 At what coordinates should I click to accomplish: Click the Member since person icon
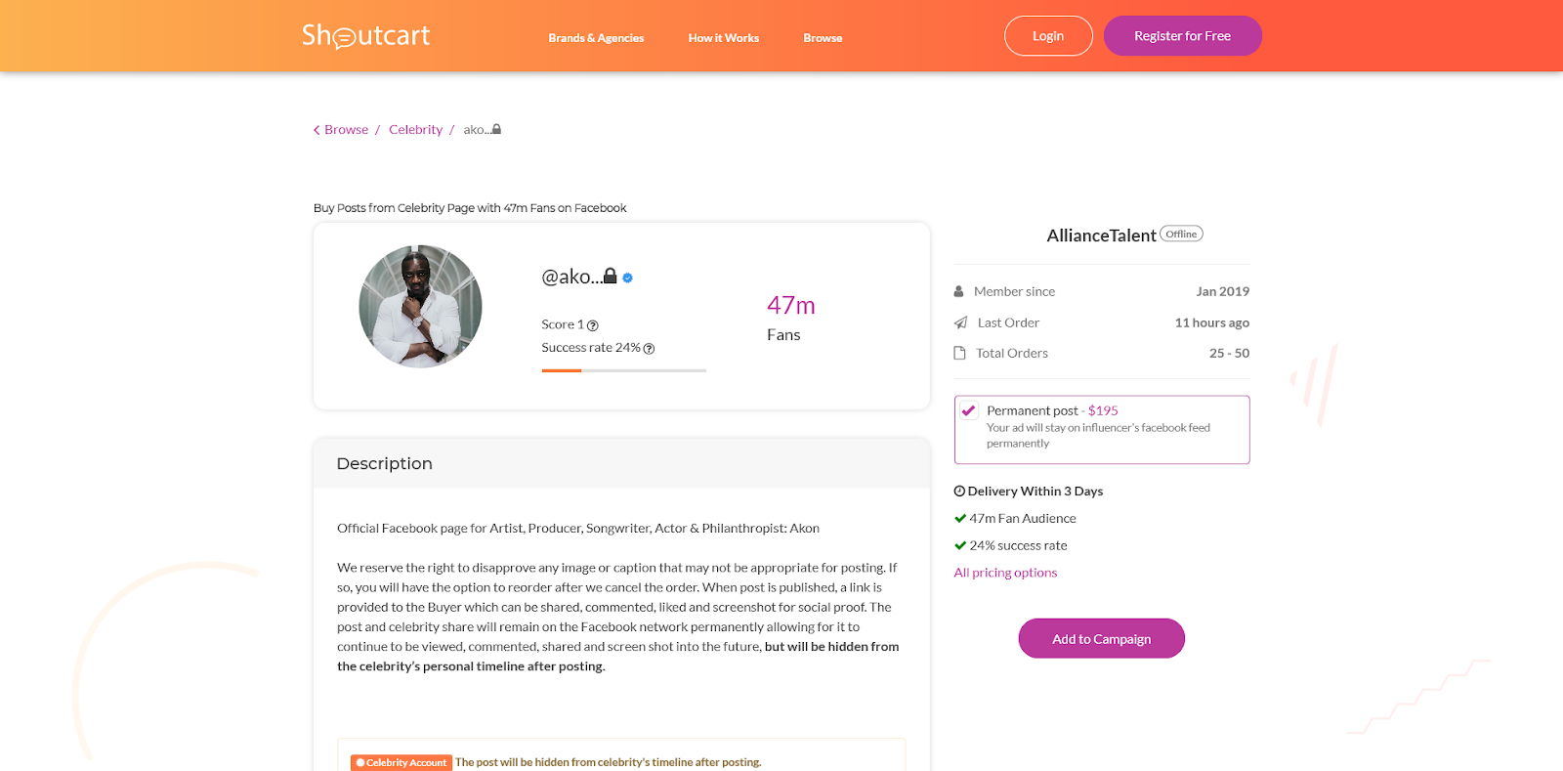[959, 291]
